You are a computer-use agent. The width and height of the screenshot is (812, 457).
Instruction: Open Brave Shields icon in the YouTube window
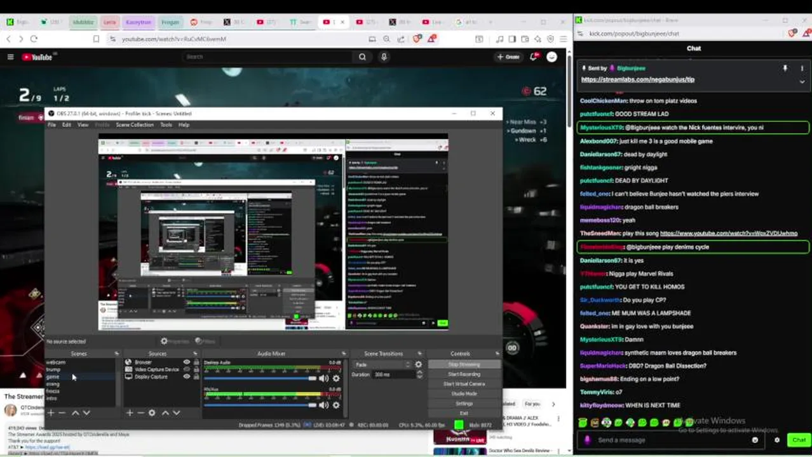417,39
